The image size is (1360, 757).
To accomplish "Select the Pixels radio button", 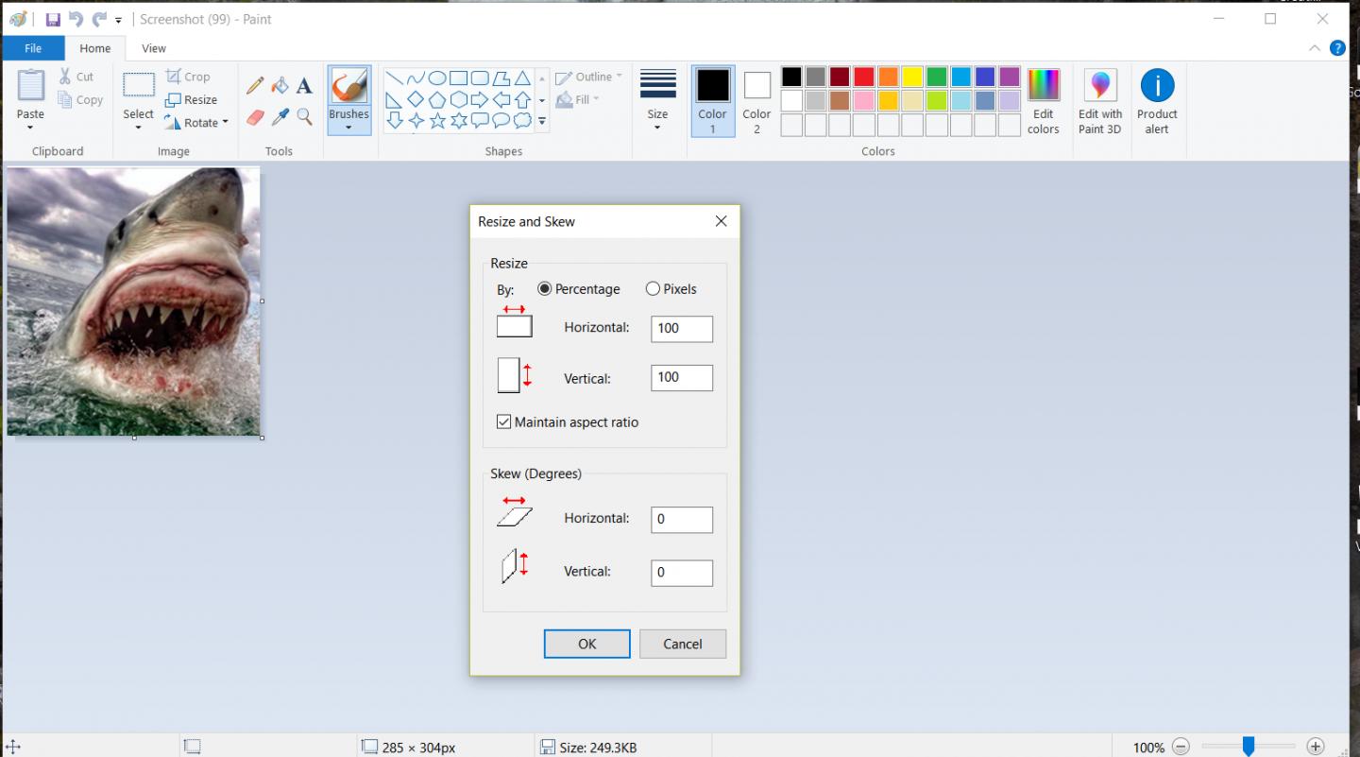I will pos(653,289).
